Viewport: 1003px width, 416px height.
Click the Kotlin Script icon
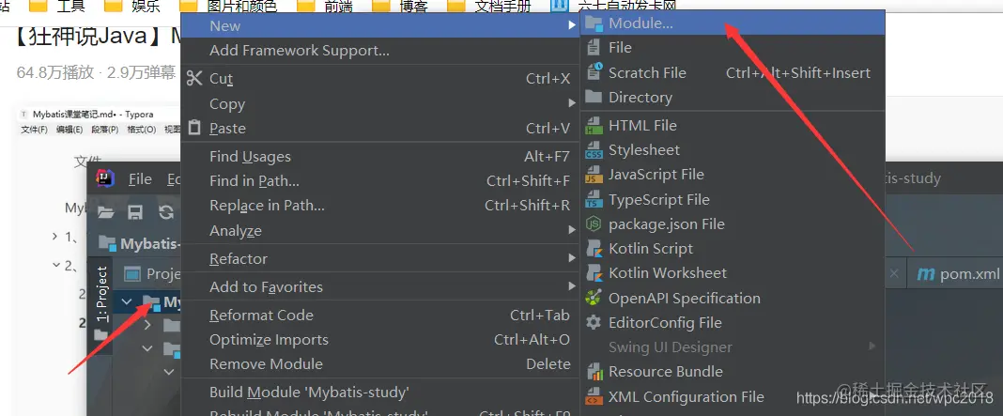[594, 248]
